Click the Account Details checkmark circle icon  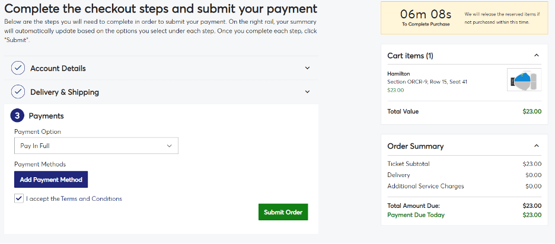pyautogui.click(x=18, y=68)
